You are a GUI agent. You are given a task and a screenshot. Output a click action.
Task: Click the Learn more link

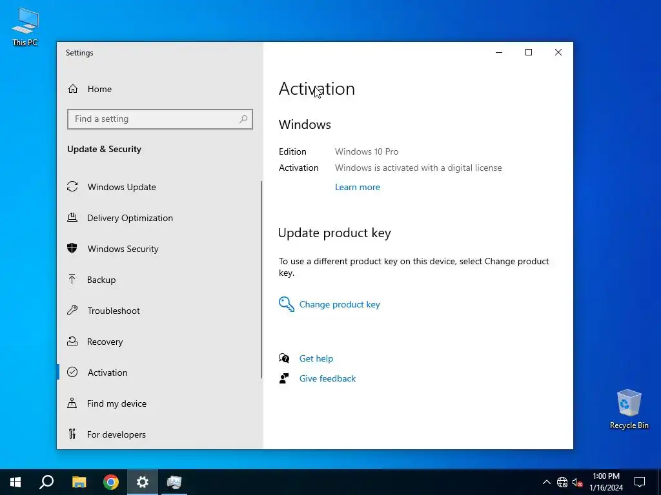click(358, 187)
